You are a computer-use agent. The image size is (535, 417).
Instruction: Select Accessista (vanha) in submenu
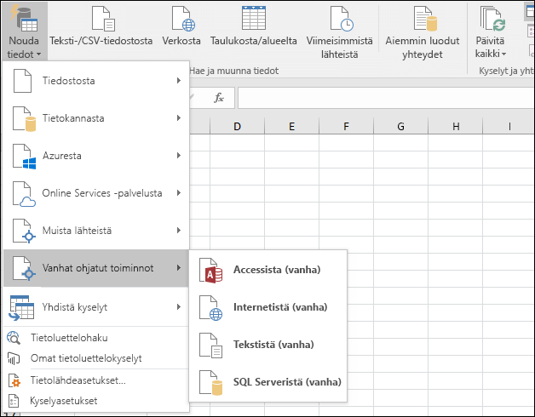268,270
